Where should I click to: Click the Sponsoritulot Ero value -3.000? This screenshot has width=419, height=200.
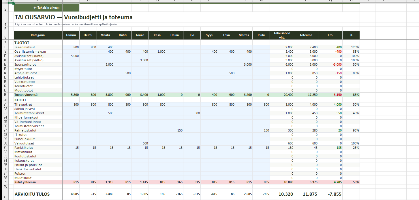pos(330,64)
